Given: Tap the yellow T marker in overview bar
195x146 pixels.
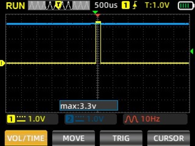Looking at the screenshot, I should [59, 5].
